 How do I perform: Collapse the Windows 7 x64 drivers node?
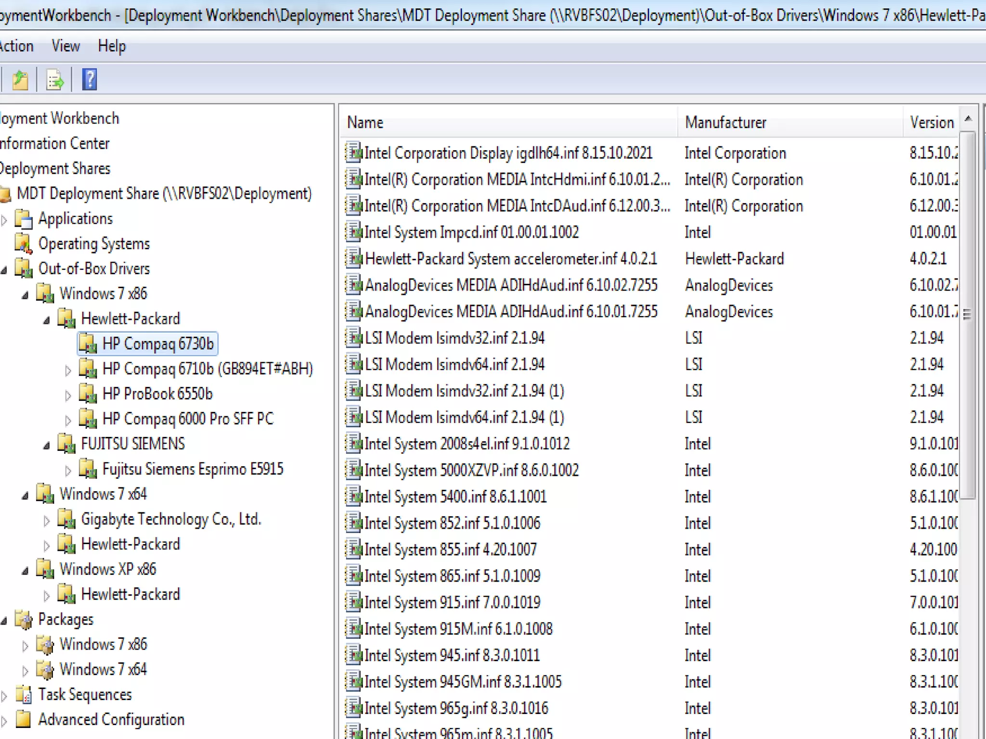click(x=25, y=495)
